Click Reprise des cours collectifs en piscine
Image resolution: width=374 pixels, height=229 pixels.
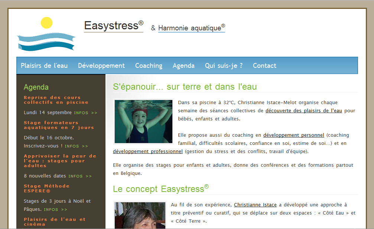(56, 100)
